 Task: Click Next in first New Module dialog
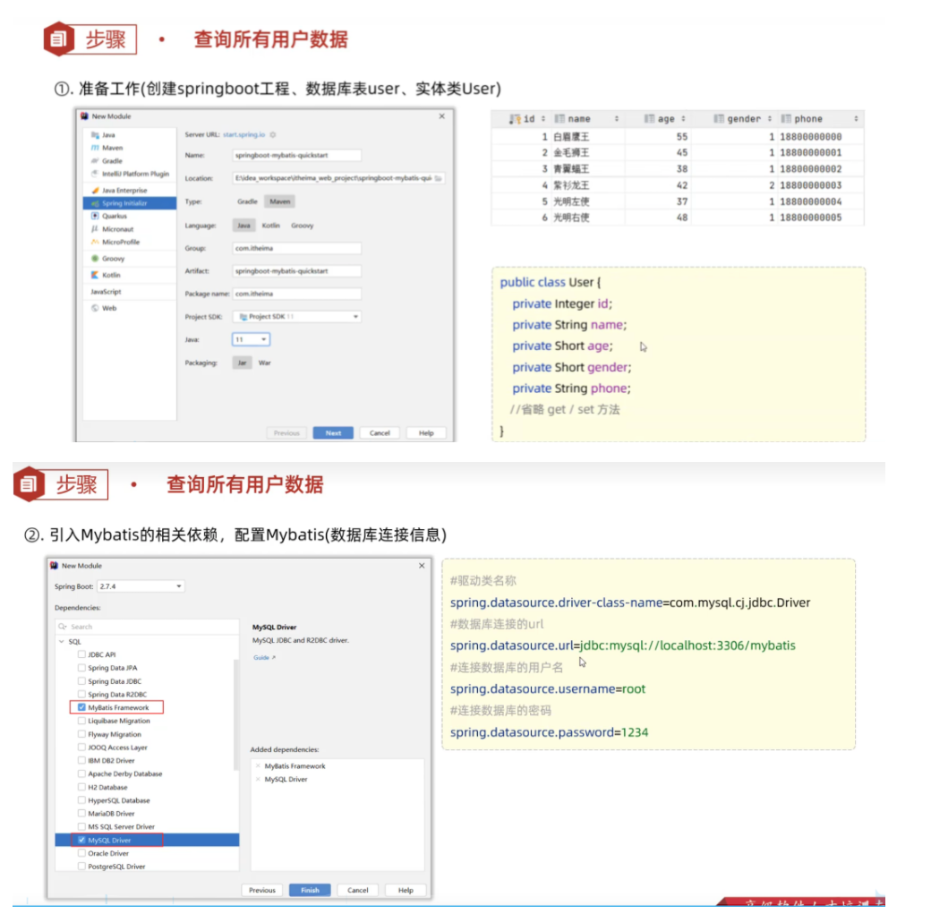[x=333, y=433]
